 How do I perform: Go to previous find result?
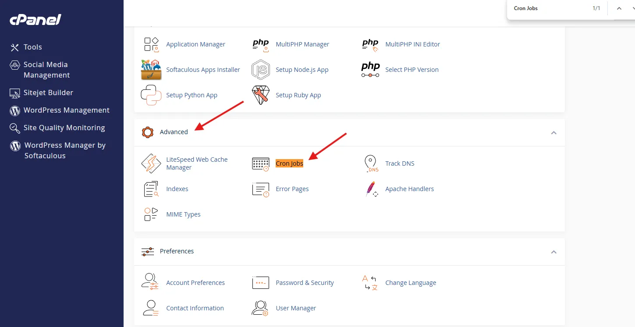pos(619,8)
